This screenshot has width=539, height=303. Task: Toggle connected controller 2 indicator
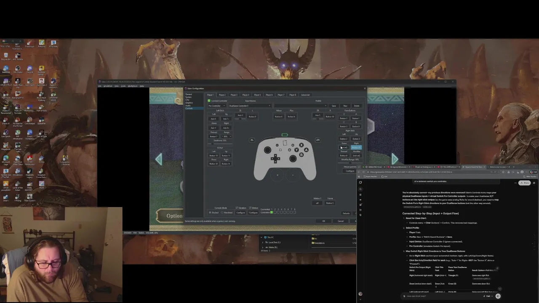pyautogui.click(x=275, y=213)
